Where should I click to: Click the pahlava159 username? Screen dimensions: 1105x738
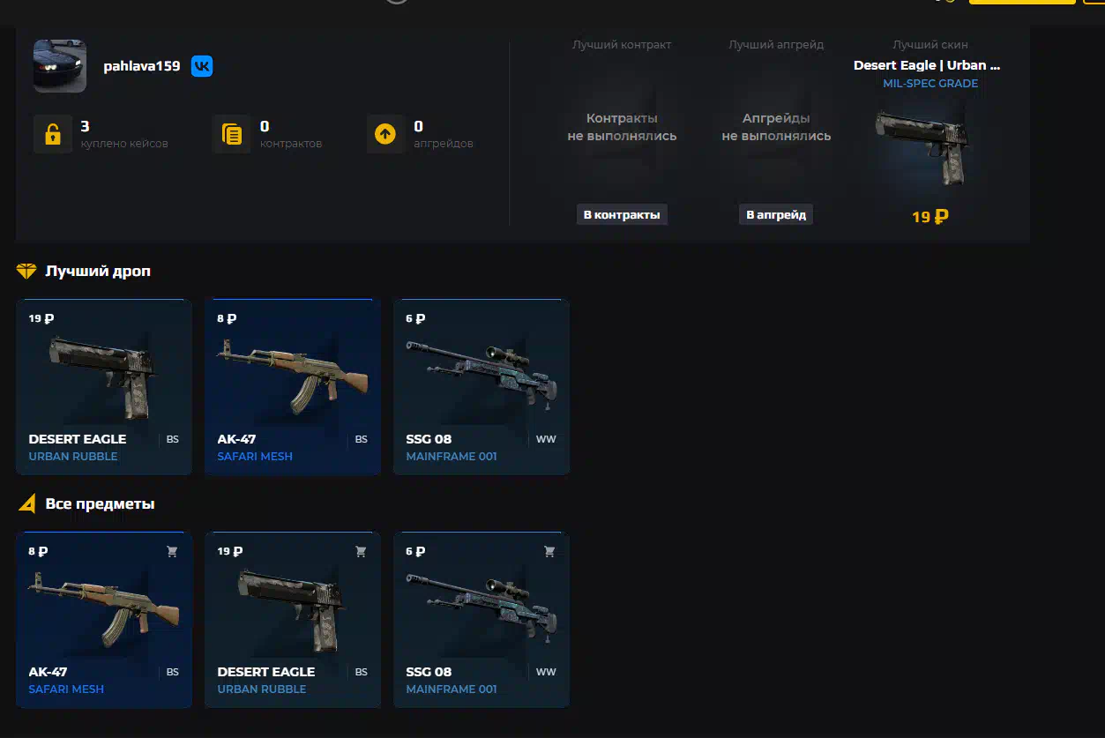coord(142,66)
